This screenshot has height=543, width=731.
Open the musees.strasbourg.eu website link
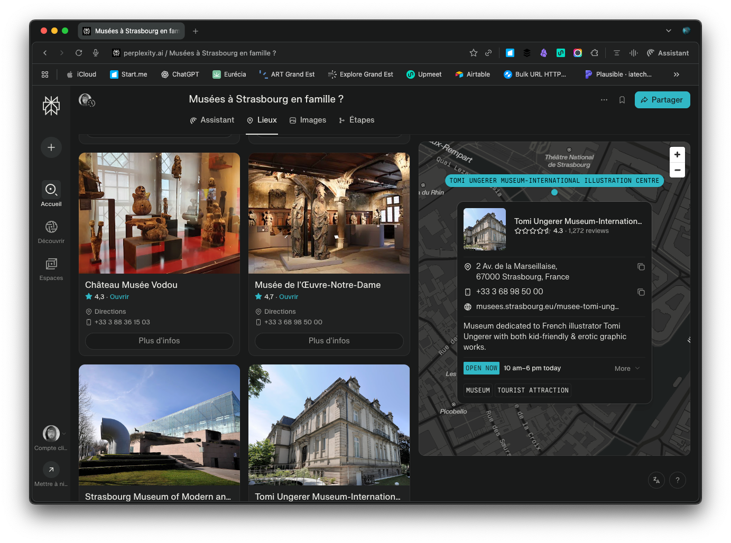(547, 307)
